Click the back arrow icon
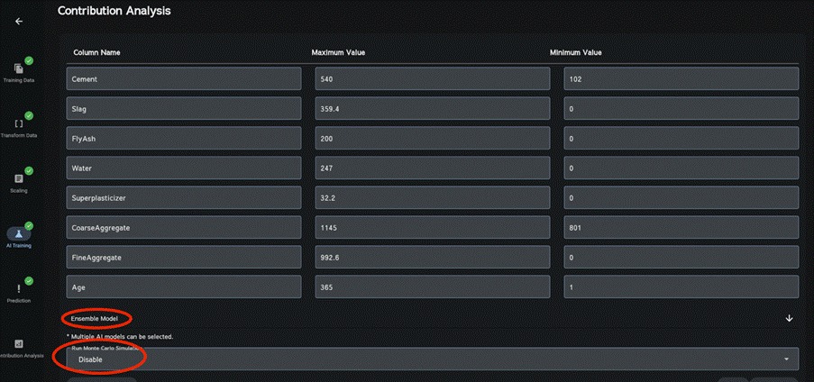814x382 pixels. pyautogui.click(x=19, y=22)
